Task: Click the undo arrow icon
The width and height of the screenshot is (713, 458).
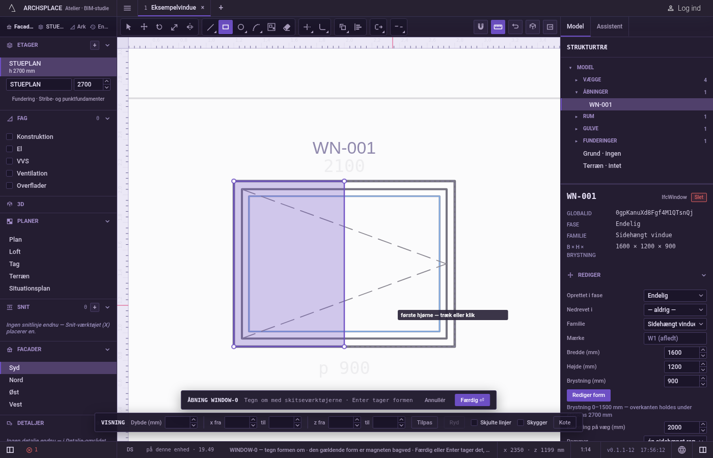Action: pyautogui.click(x=515, y=27)
